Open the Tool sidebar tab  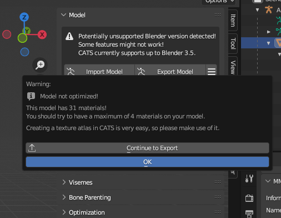coord(233,43)
